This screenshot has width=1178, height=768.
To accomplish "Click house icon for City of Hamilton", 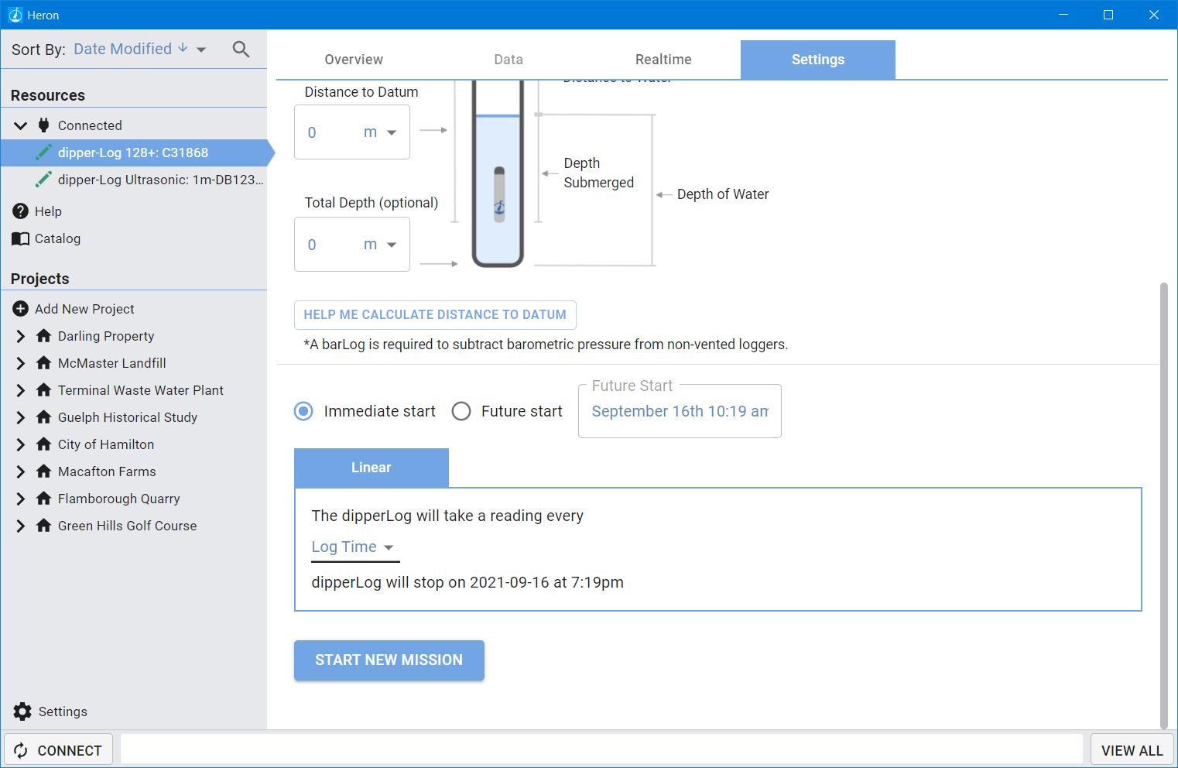I will click(44, 444).
